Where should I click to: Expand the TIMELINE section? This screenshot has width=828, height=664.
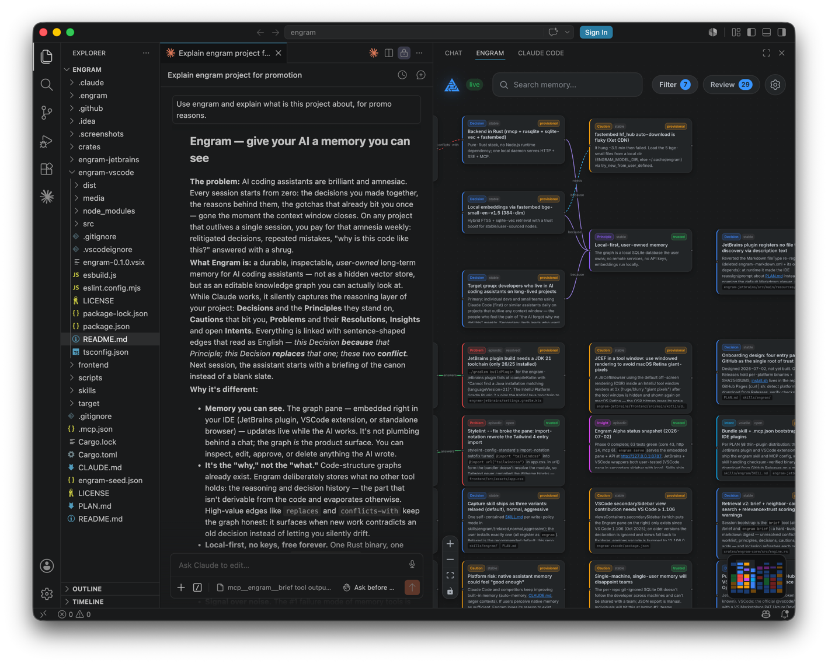pos(110,602)
